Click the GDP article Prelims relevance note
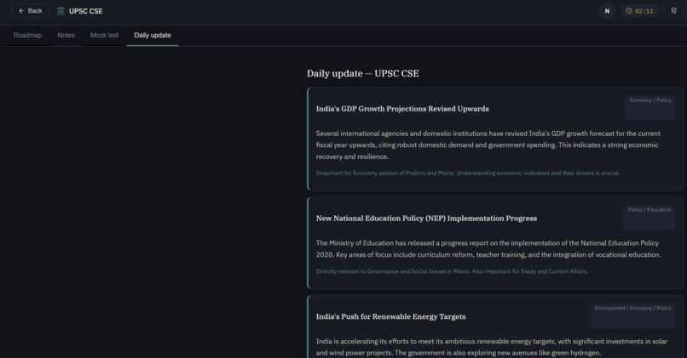 click(x=468, y=173)
